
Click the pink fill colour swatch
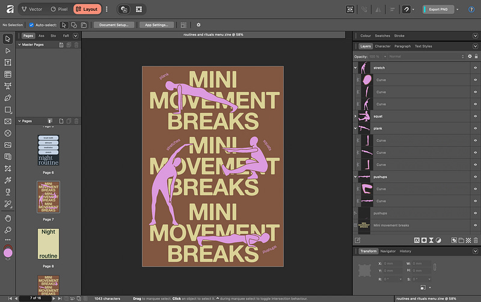click(x=8, y=253)
